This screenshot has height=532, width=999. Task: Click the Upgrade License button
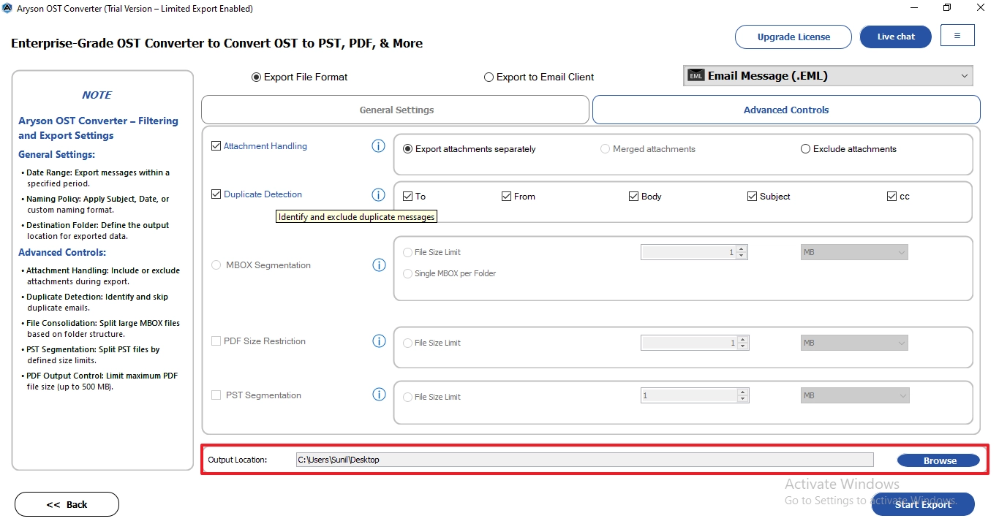793,37
